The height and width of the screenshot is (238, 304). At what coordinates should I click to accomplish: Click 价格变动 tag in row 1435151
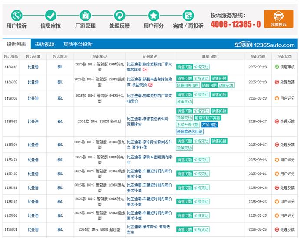pyautogui.click(x=201, y=187)
